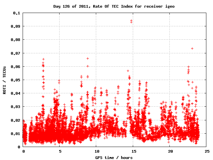Image resolution: width=213 pixels, height=160 pixels.
Task: Click the 20 tick label on x-axis
Action: click(170, 151)
